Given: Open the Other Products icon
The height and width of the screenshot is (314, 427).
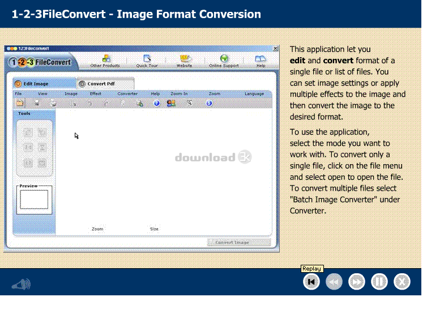Looking at the screenshot, I should coord(106,58).
